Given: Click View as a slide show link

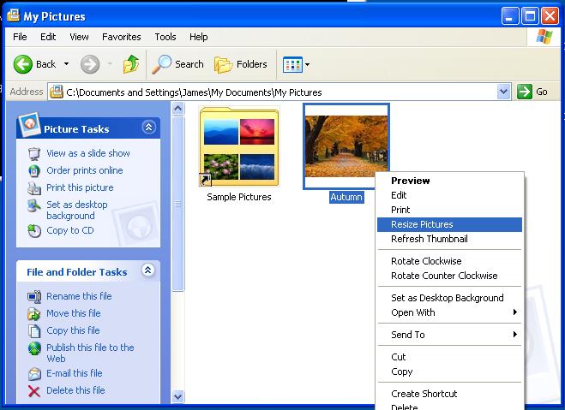Looking at the screenshot, I should pyautogui.click(x=87, y=153).
